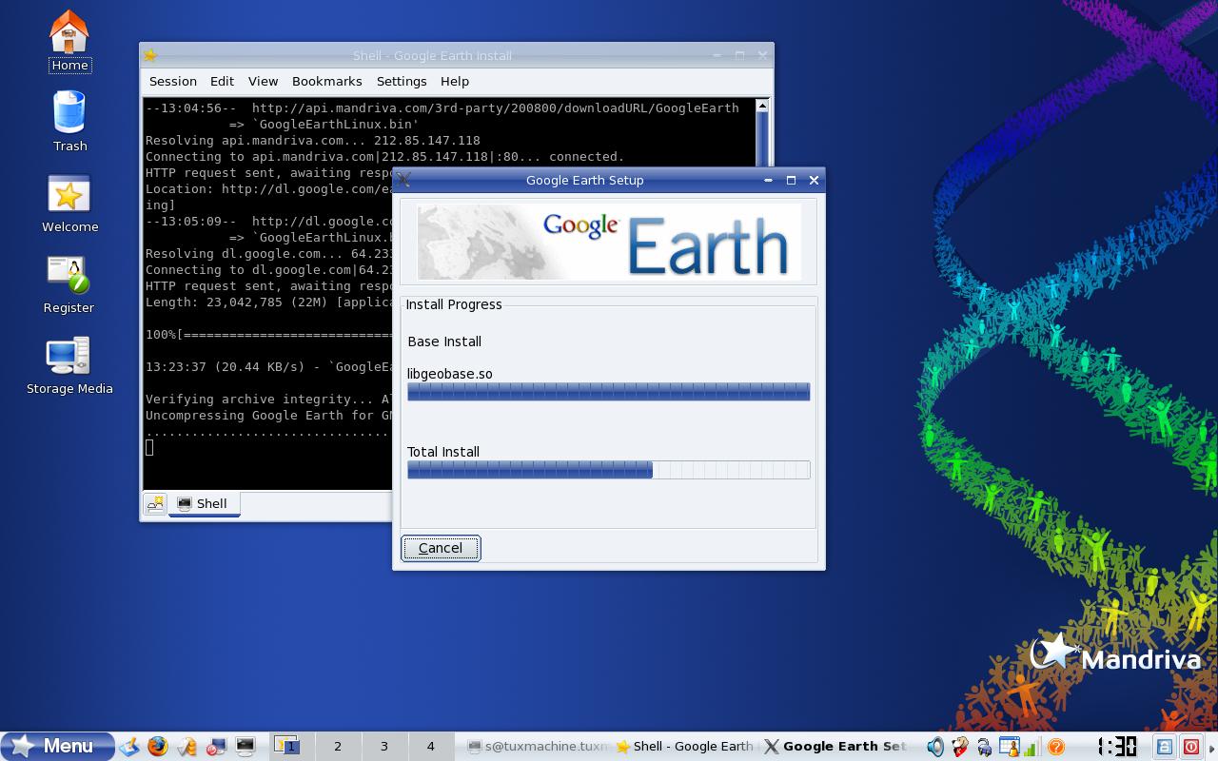Open Bookmarks menu in Shell window

point(327,82)
